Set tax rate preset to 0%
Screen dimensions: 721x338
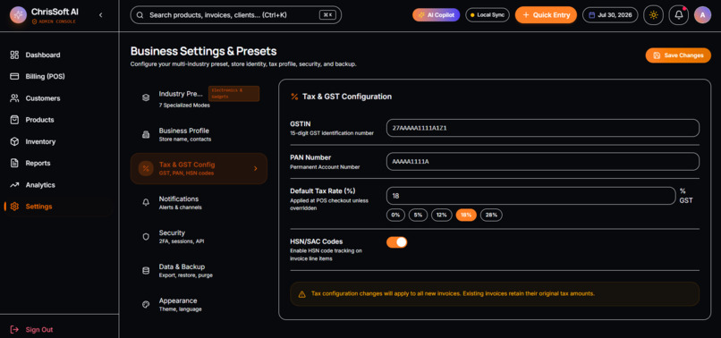pos(395,215)
